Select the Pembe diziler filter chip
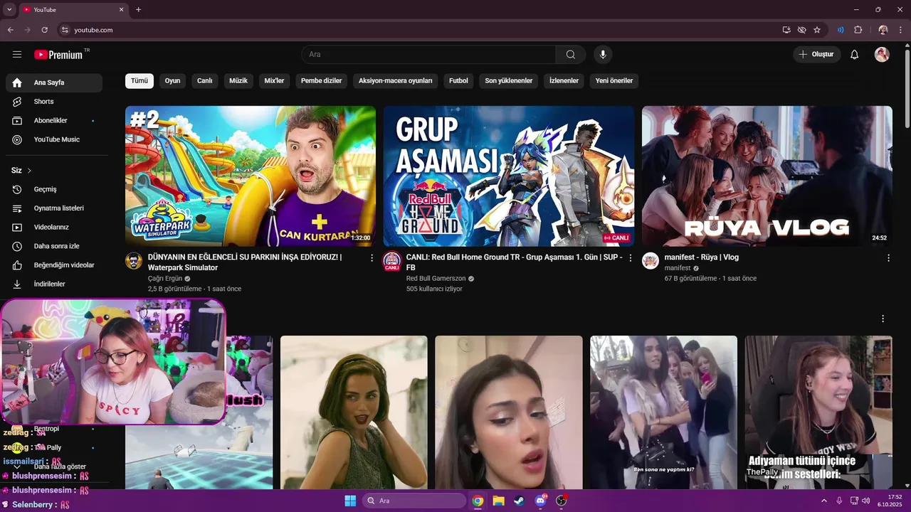The height and width of the screenshot is (512, 911). tap(322, 81)
